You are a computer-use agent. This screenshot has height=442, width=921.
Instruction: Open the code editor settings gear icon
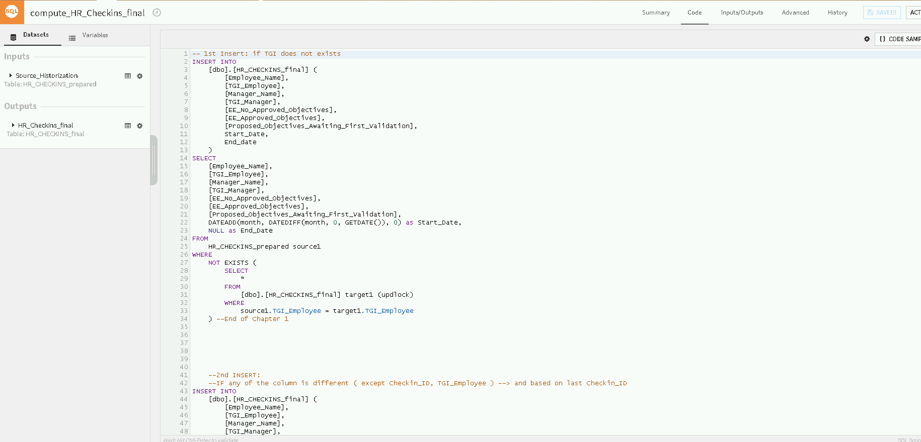point(867,39)
